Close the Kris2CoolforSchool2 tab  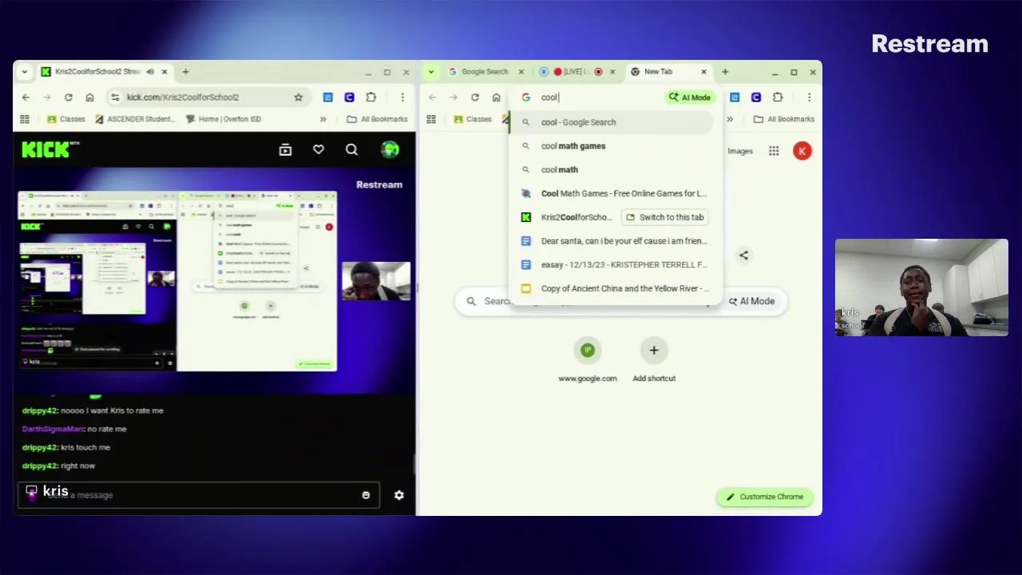[164, 72]
